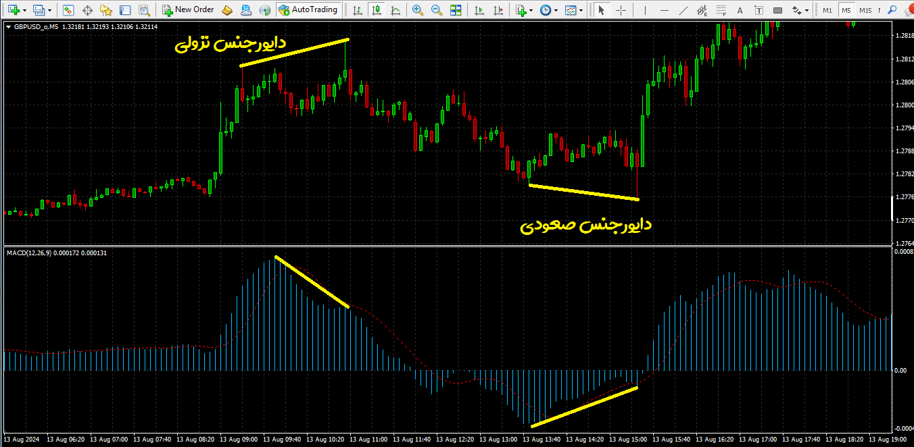Open MetaEditor yellow book icon
The height and width of the screenshot is (447, 914).
pyautogui.click(x=227, y=10)
